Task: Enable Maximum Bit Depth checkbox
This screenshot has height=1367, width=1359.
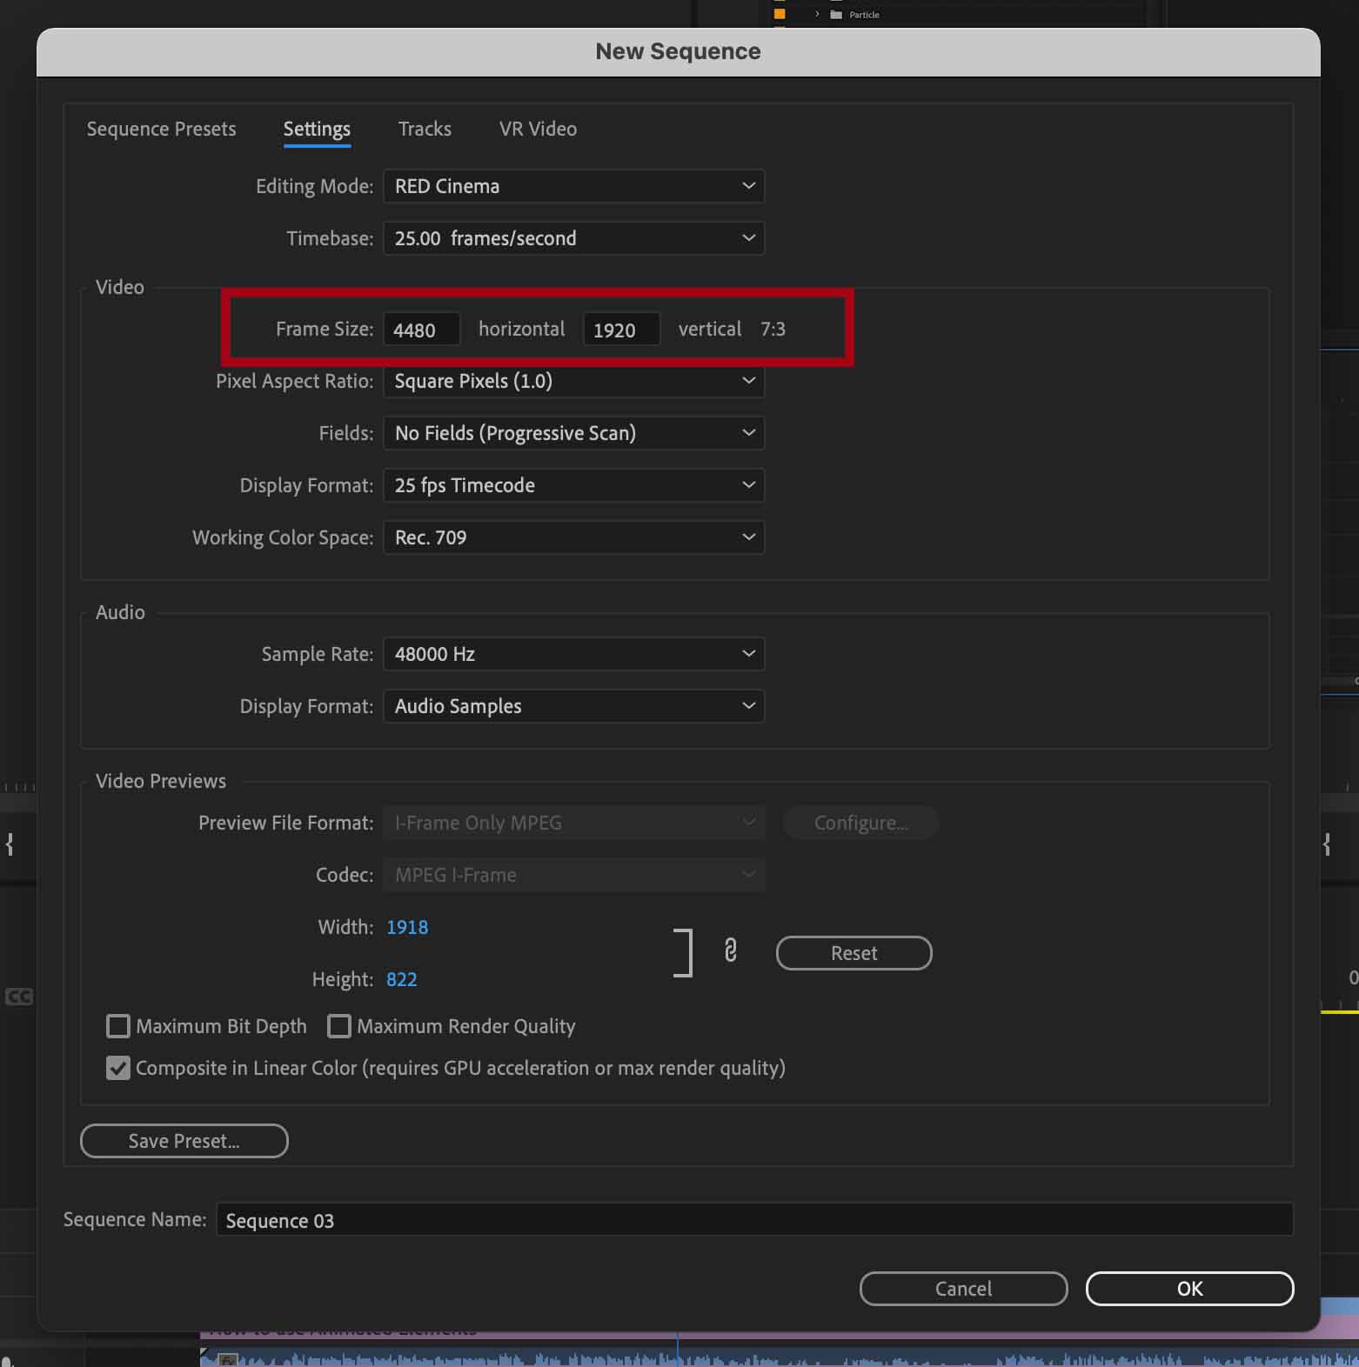Action: (x=117, y=1026)
